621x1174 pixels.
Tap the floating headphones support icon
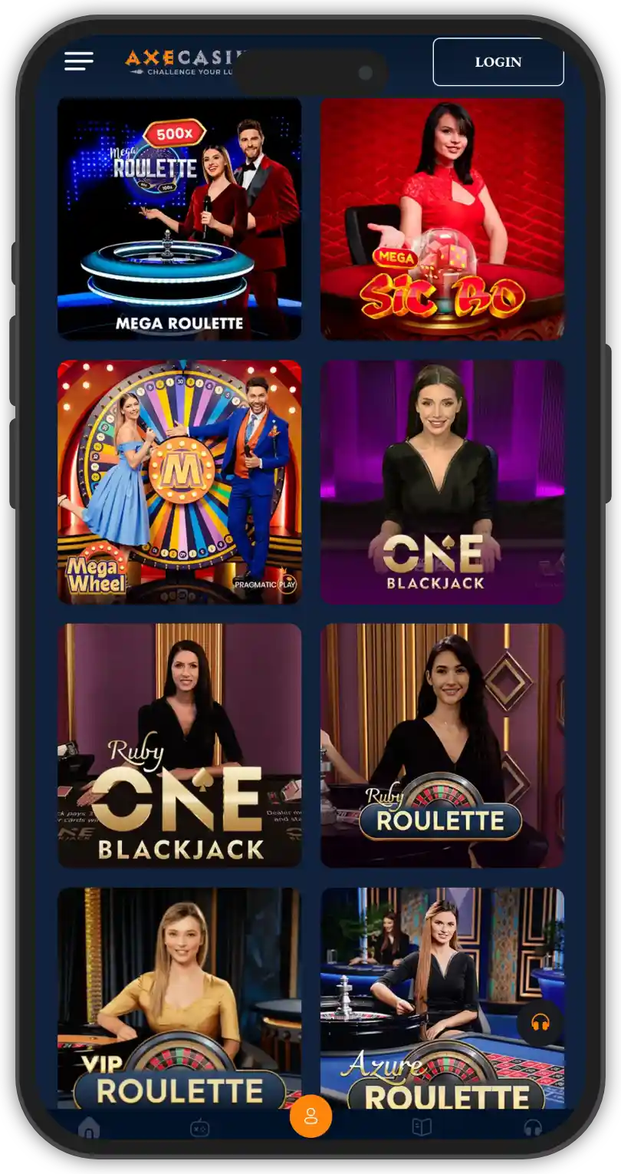tap(540, 1022)
